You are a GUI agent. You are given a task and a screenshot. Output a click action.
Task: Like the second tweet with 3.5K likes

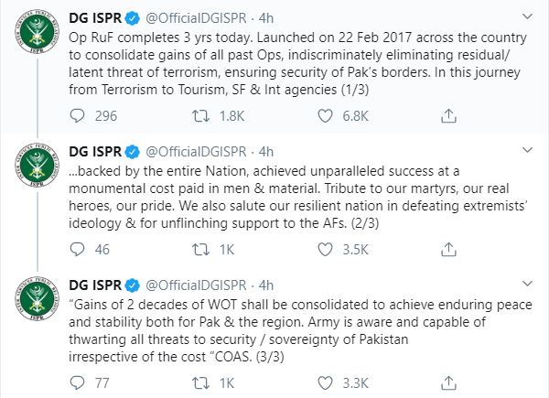click(x=325, y=249)
